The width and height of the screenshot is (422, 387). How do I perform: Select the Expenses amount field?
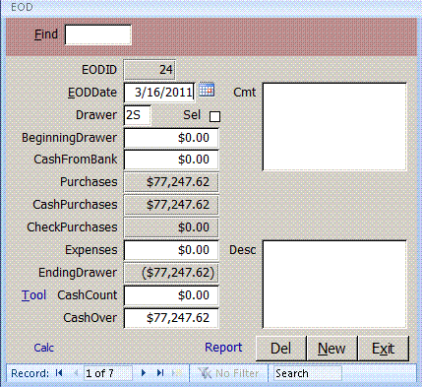pyautogui.click(x=171, y=250)
